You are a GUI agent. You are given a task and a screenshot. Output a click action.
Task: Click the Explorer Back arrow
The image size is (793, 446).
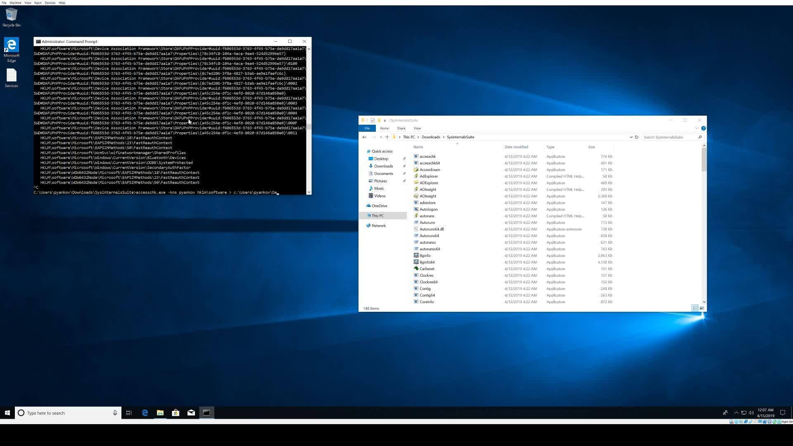pyautogui.click(x=364, y=137)
